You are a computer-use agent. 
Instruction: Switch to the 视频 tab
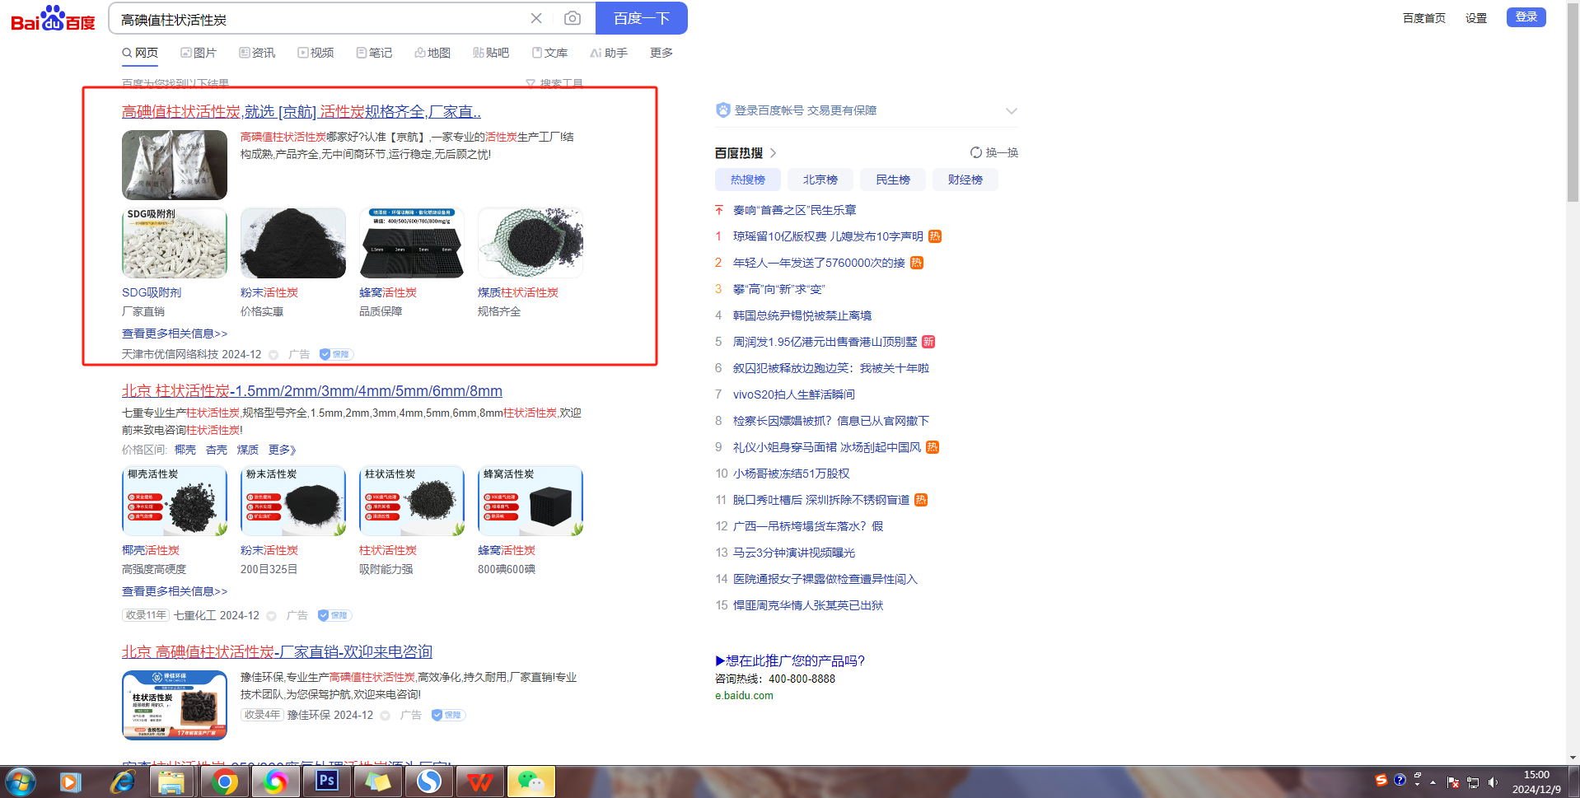[316, 53]
